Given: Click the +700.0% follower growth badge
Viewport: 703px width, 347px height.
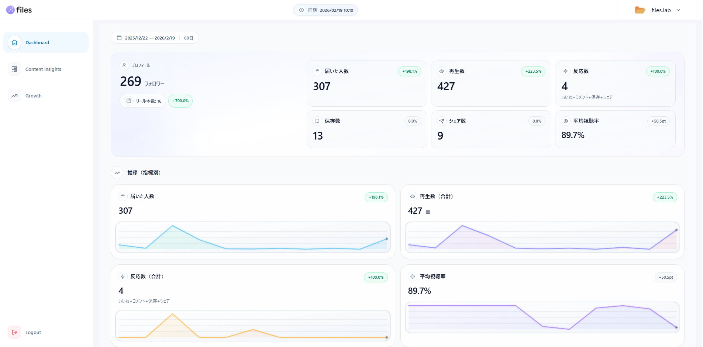Looking at the screenshot, I should [x=180, y=101].
